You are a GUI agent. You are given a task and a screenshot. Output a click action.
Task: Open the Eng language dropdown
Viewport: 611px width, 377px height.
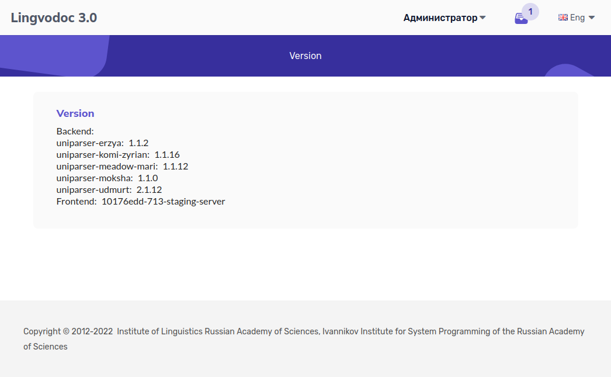[577, 18]
